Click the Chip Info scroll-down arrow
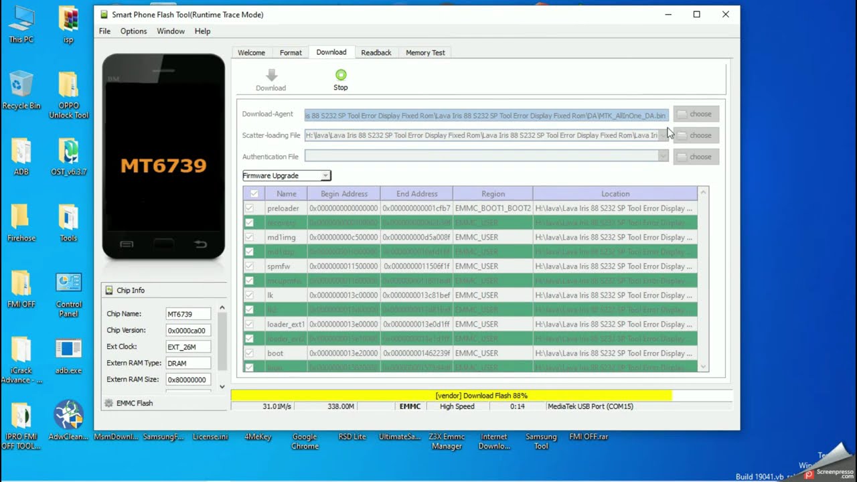857x482 pixels. [222, 386]
